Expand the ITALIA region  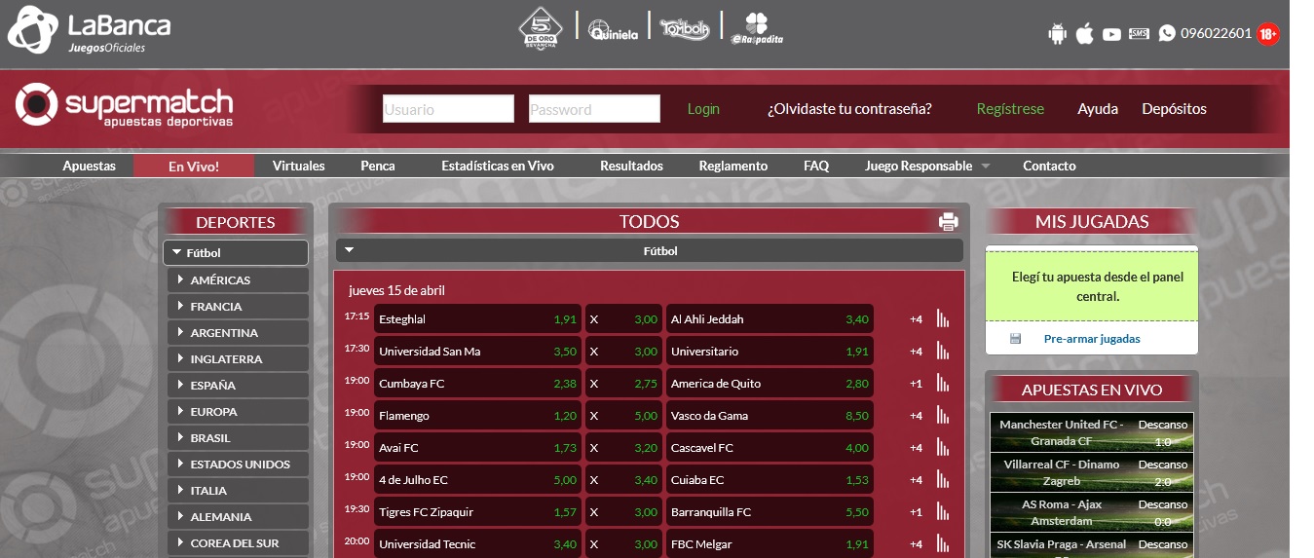(x=238, y=490)
